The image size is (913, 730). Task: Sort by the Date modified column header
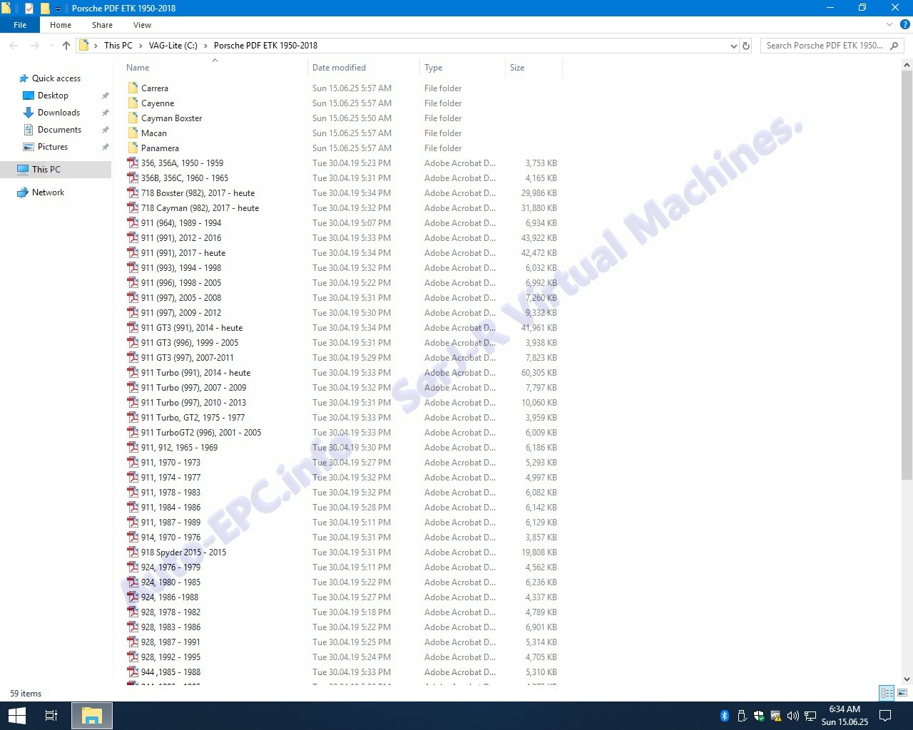click(x=339, y=68)
